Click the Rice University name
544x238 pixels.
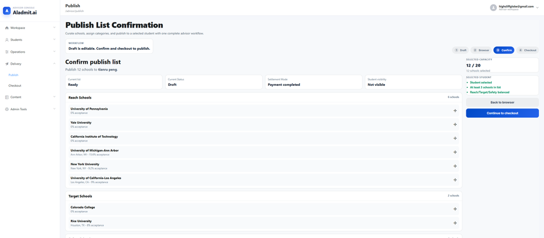tap(81, 221)
